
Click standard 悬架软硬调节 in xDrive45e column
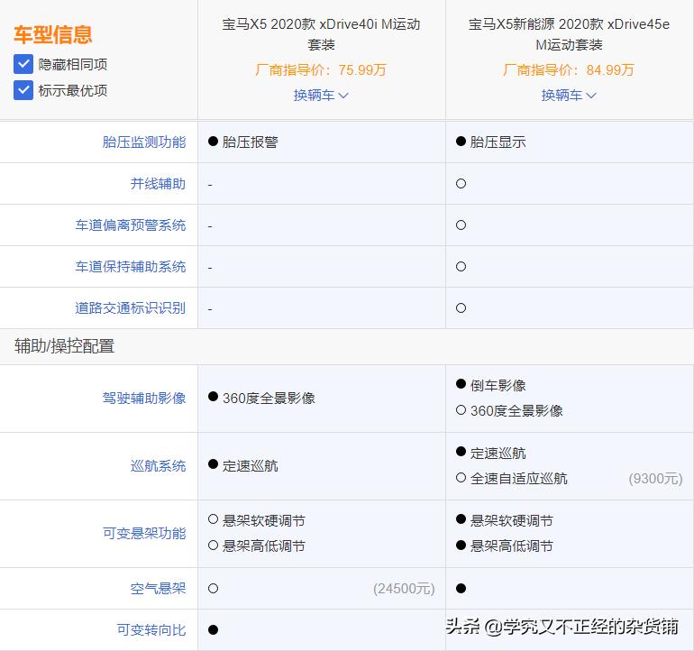[x=512, y=521]
